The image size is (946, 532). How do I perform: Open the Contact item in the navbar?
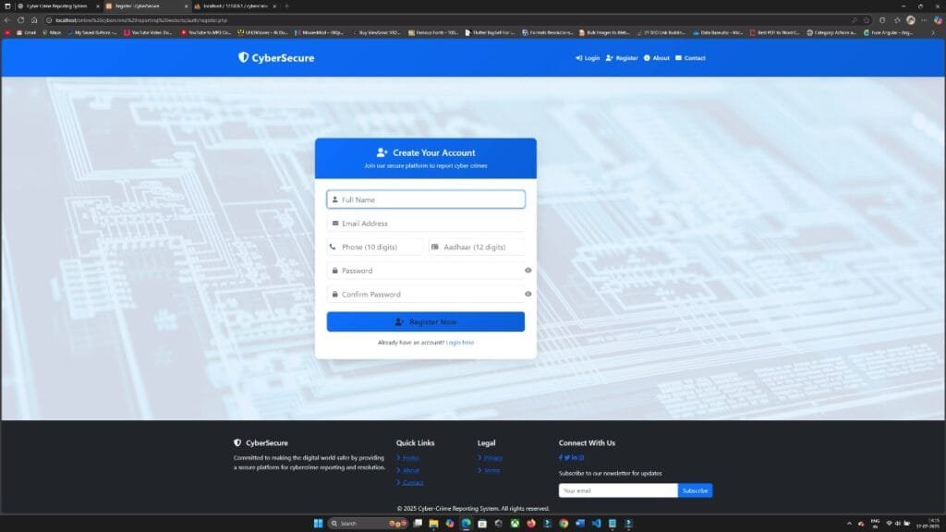click(x=691, y=57)
